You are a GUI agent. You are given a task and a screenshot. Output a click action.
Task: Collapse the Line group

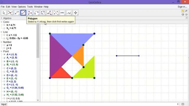pos(1,32)
